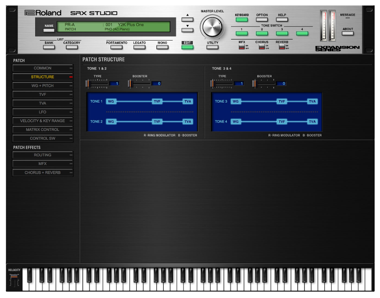
Task: Open the TVF page
Action: pyautogui.click(x=42, y=94)
